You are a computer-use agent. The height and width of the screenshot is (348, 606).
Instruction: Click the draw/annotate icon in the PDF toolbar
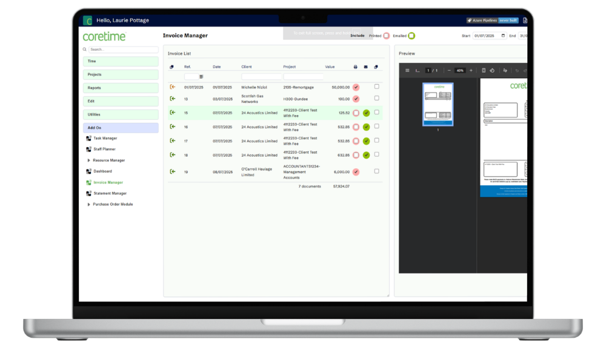pyautogui.click(x=505, y=71)
